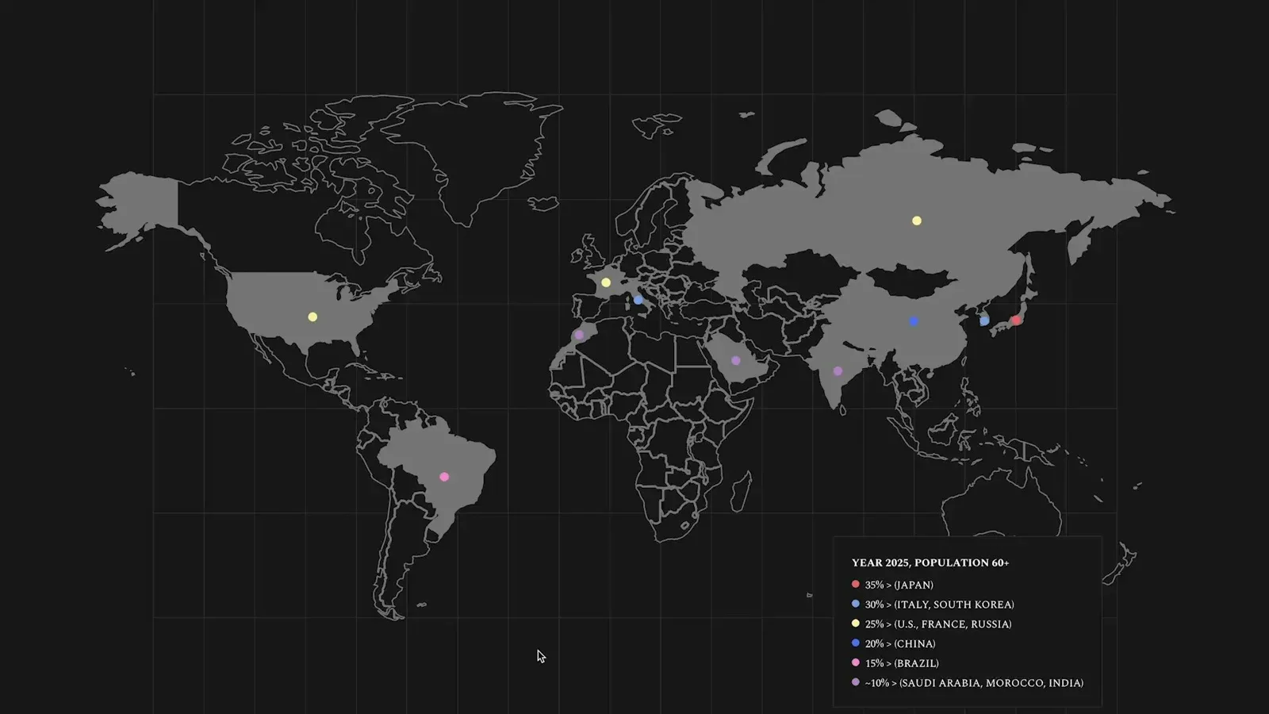Select the purple dot on Morocco
Viewport: 1269px width, 714px height.
579,335
